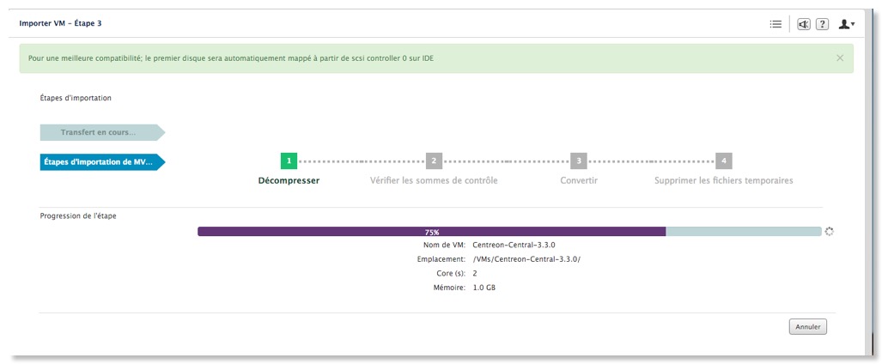This screenshot has height=364, width=882.
Task: Click VM name 'Centreon-Central-3.3.0' value
Action: pos(514,246)
